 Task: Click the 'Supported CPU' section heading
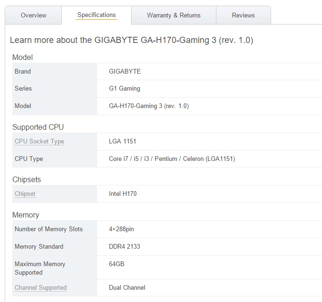click(38, 127)
